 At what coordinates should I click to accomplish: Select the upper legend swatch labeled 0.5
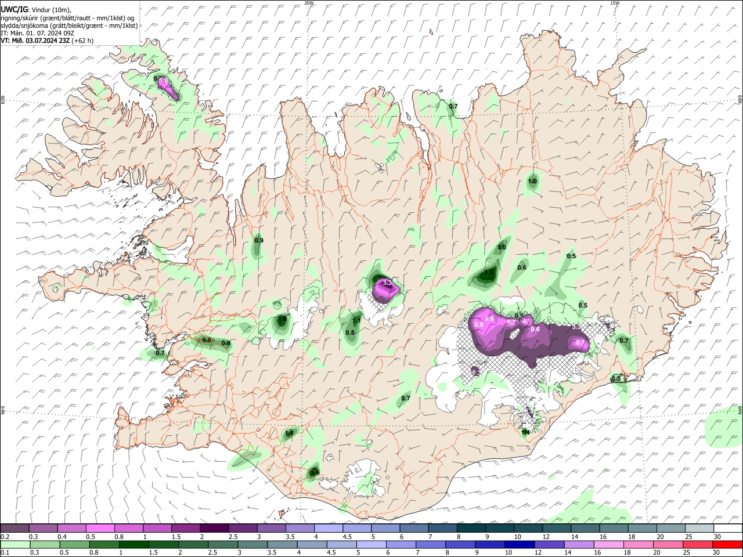click(100, 529)
